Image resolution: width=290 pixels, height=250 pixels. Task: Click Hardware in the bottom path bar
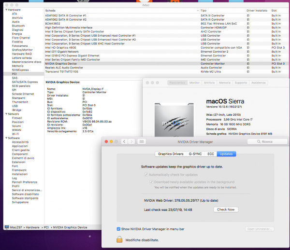(32, 227)
